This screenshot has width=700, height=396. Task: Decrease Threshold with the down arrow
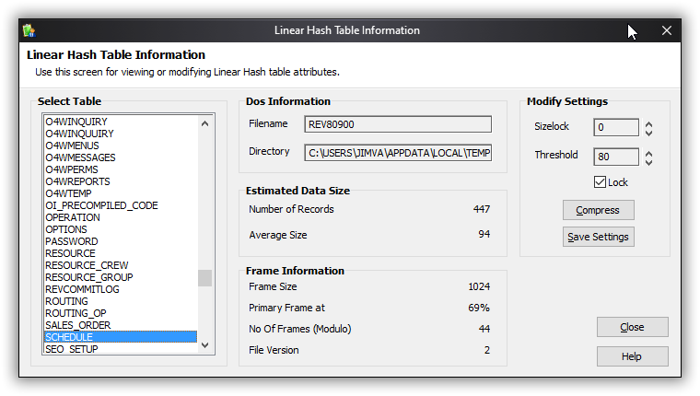click(649, 162)
